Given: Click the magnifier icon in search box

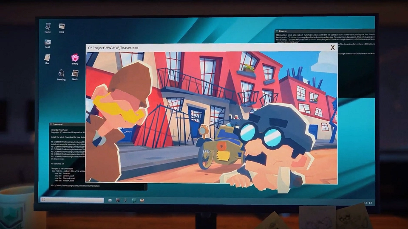Looking at the screenshot, I should point(43,200).
